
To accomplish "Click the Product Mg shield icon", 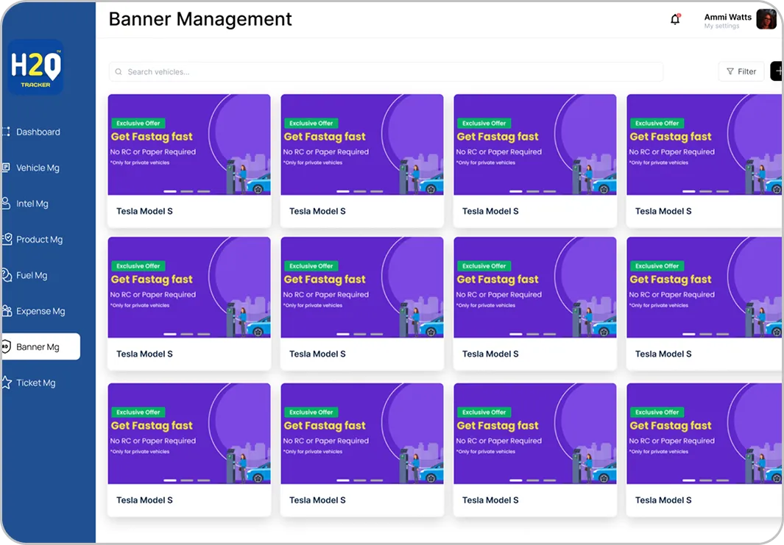I will pyautogui.click(x=7, y=239).
